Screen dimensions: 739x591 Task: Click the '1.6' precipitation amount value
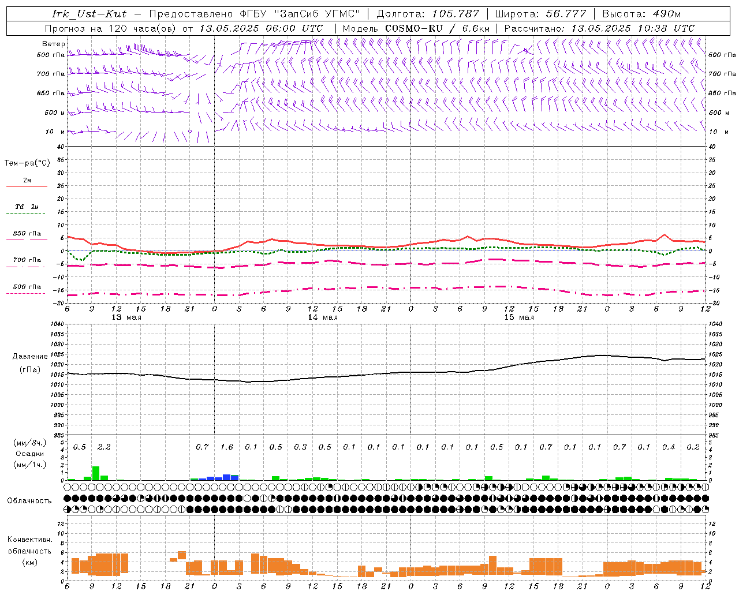click(227, 447)
